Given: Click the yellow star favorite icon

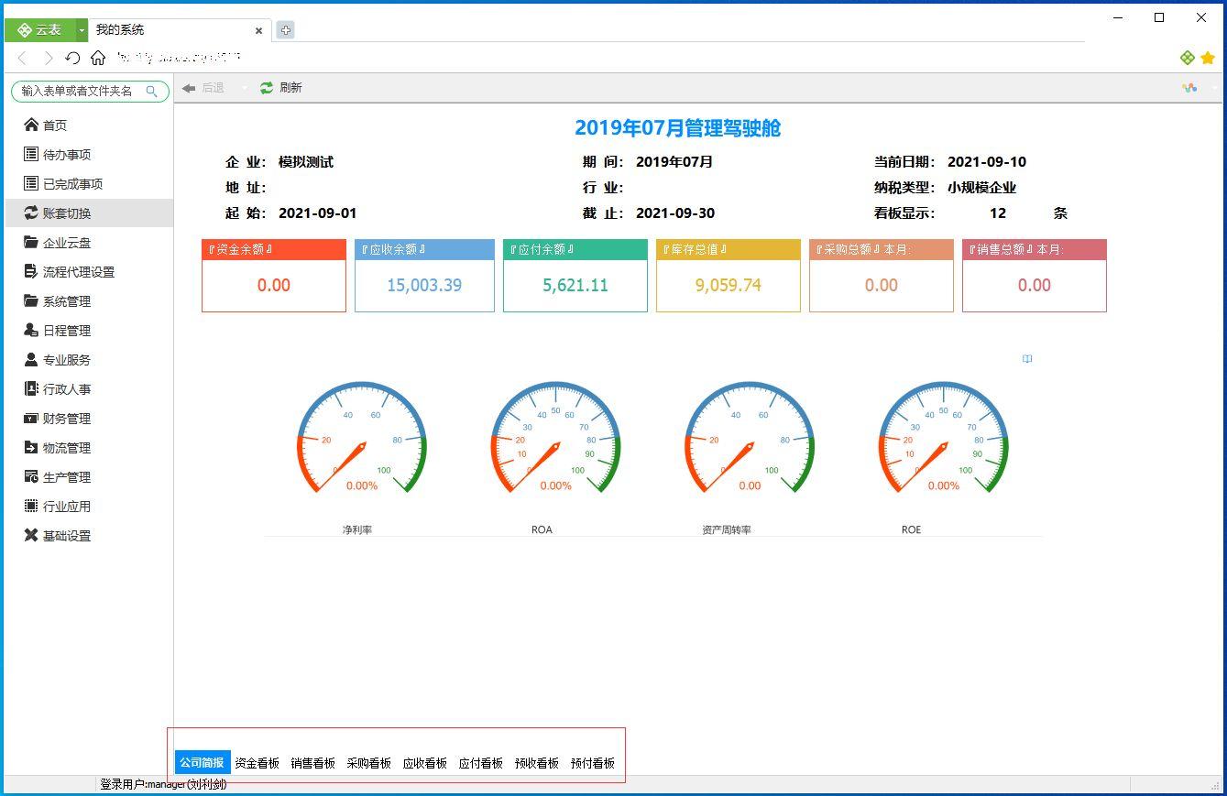Looking at the screenshot, I should [x=1208, y=58].
